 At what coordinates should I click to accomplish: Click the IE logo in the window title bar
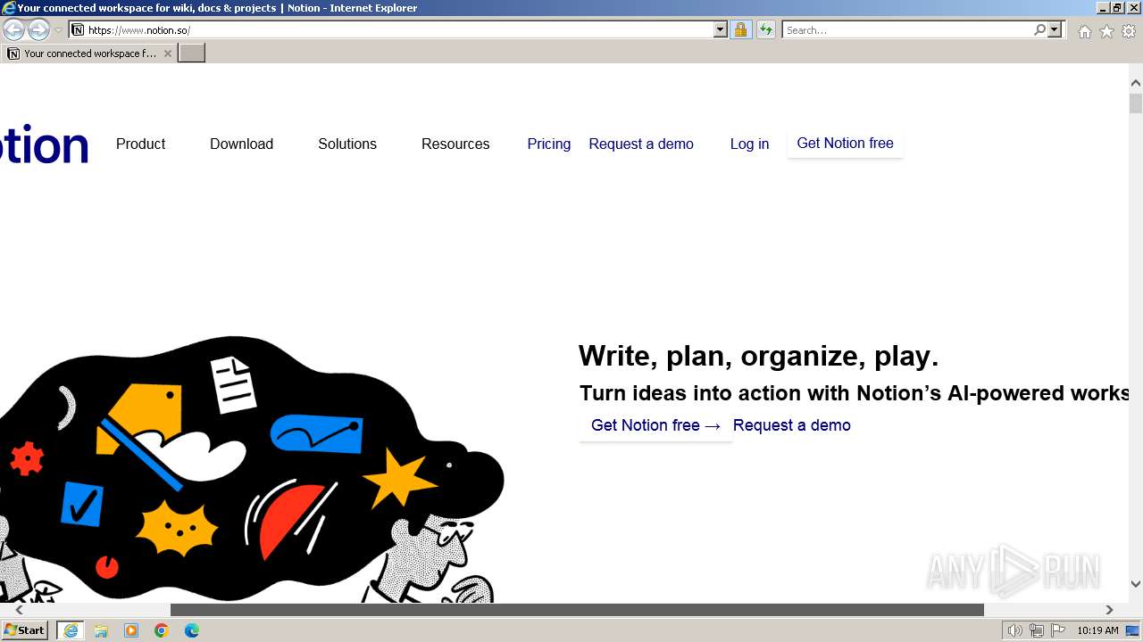[9, 8]
